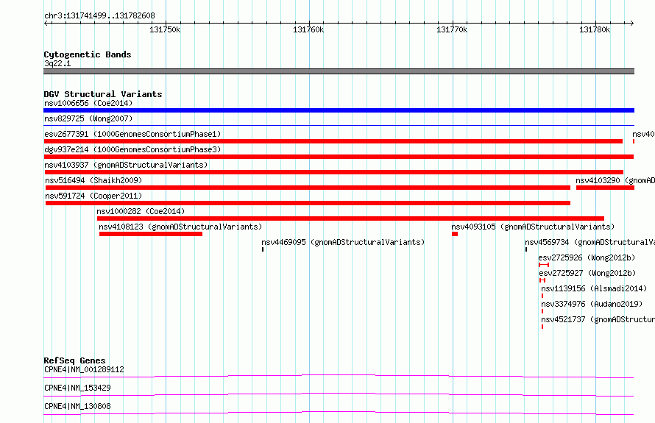The width and height of the screenshot is (655, 423).
Task: Click the 131760k ruler label
Action: [308, 29]
